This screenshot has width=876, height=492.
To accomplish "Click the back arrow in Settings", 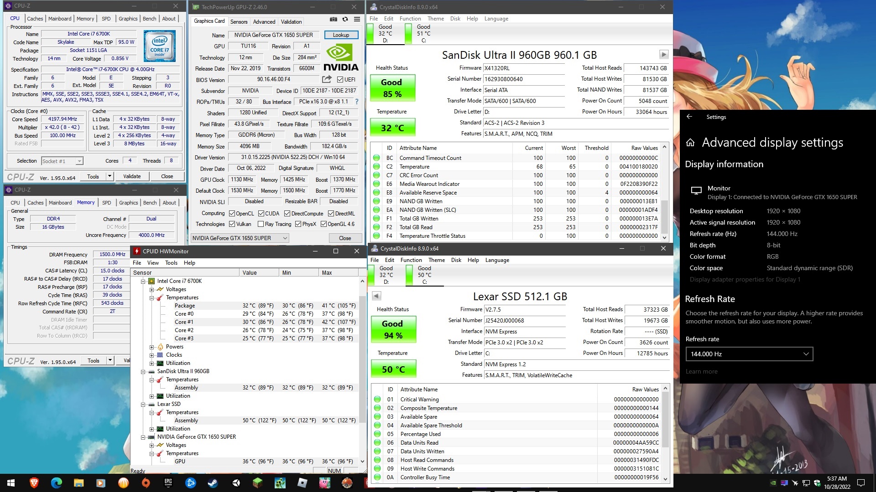I will pyautogui.click(x=689, y=117).
